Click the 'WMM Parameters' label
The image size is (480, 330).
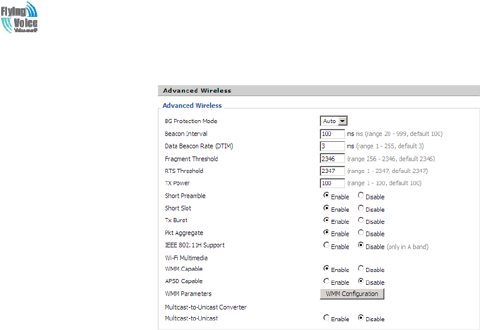tap(188, 294)
